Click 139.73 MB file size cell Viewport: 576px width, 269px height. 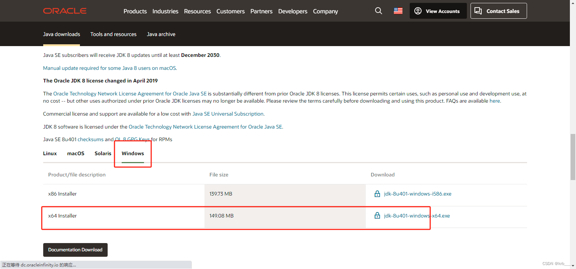tap(285, 195)
